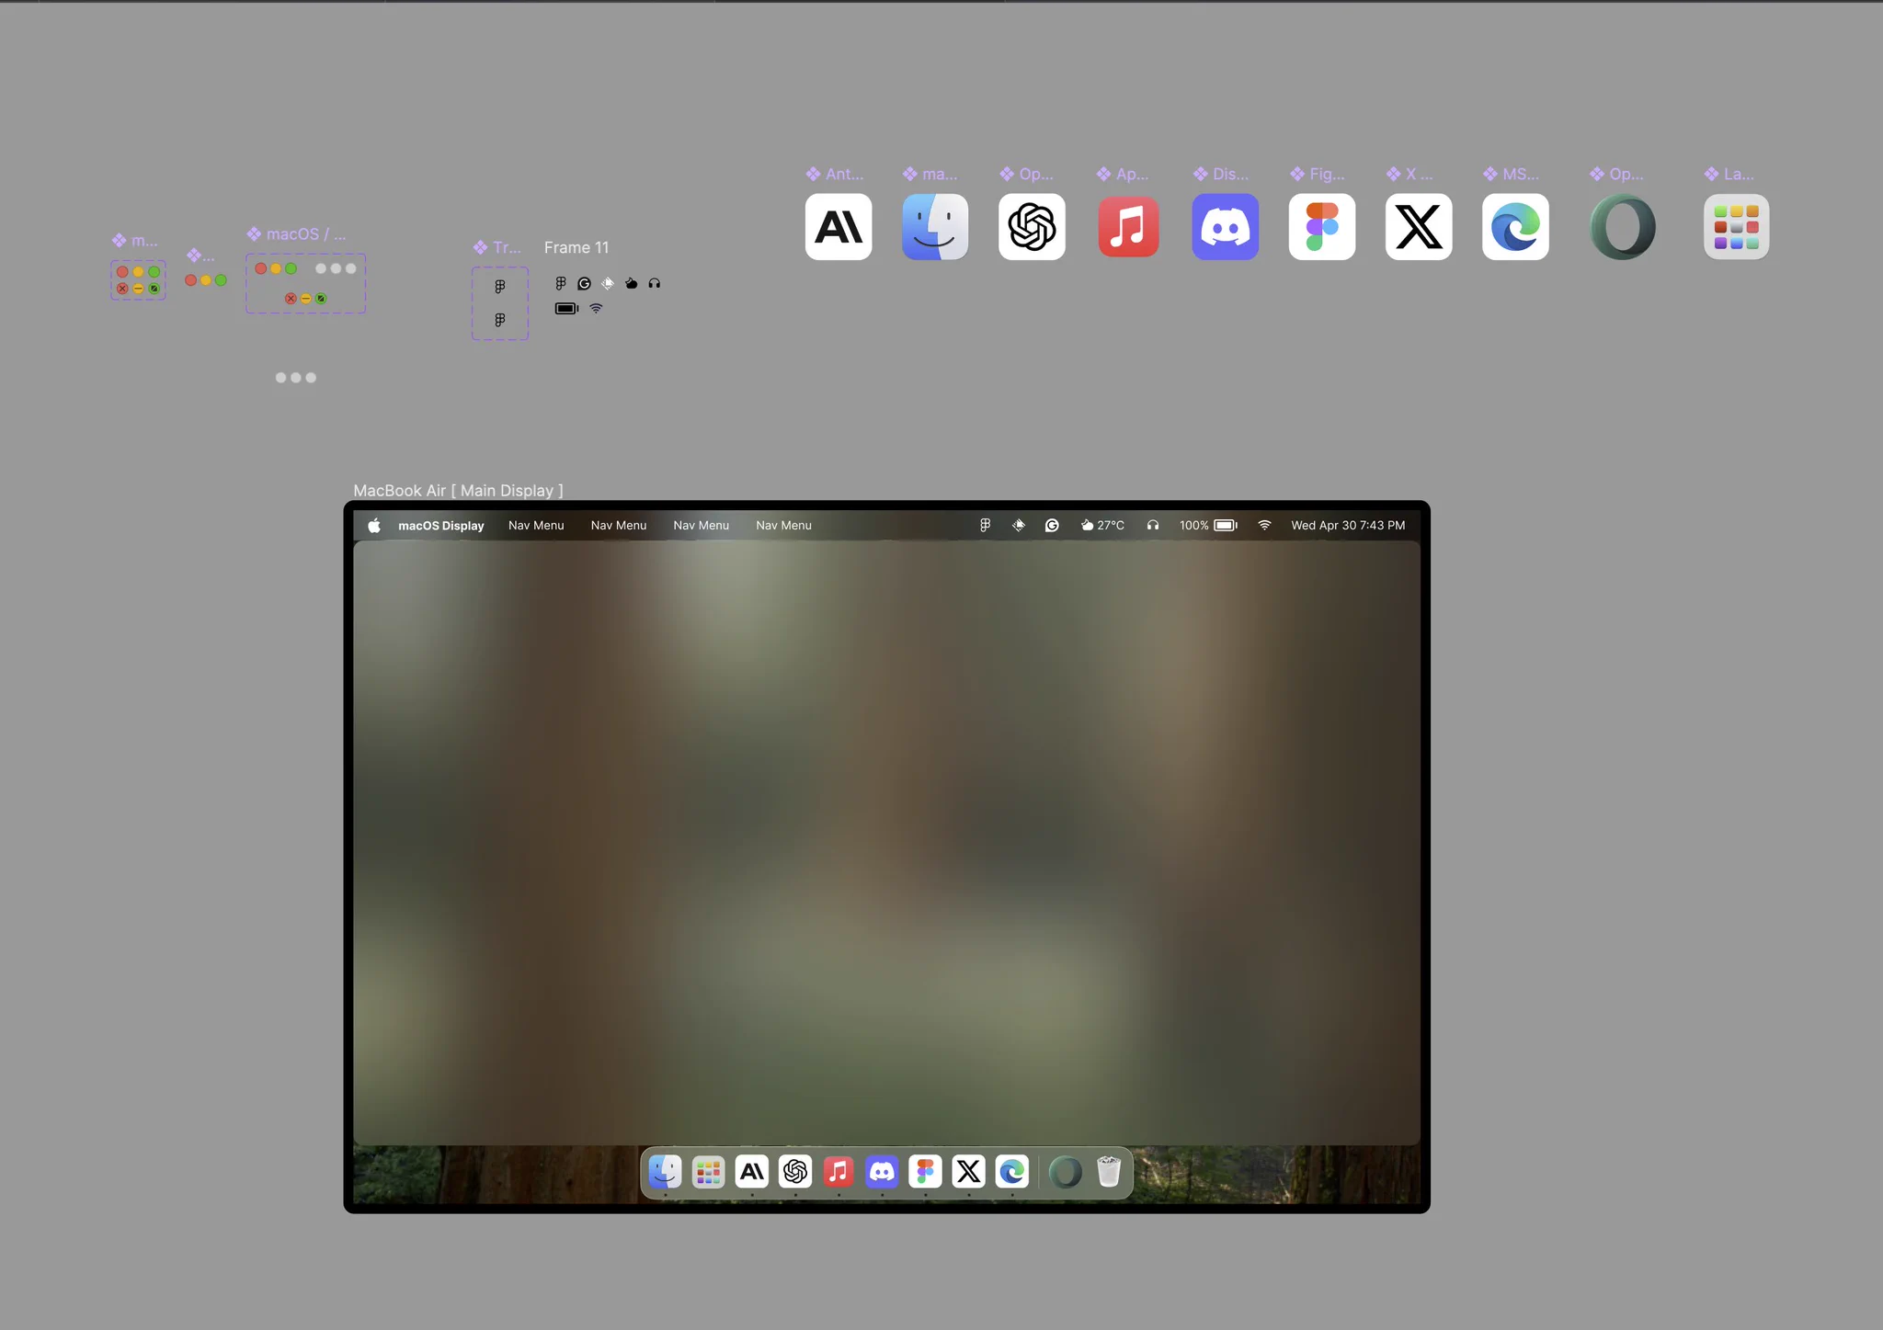
Task: Click the Finder icon in the dock
Action: 665,1172
